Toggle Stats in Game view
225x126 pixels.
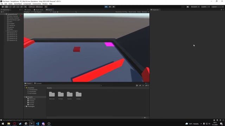(139, 12)
